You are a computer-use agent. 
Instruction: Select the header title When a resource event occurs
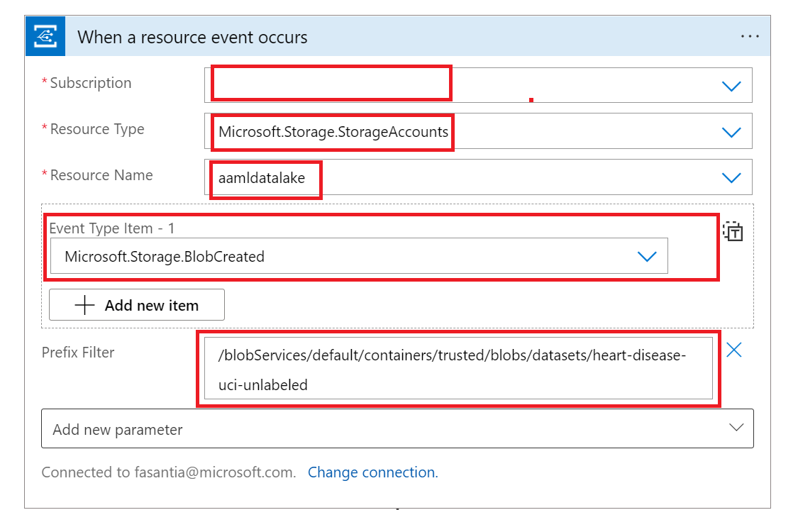pos(192,37)
